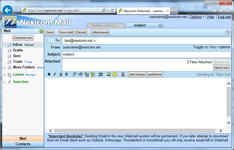Image resolution: width=234 pixels, height=150 pixels.
Task: Open browser home page
Action: pos(214,10)
